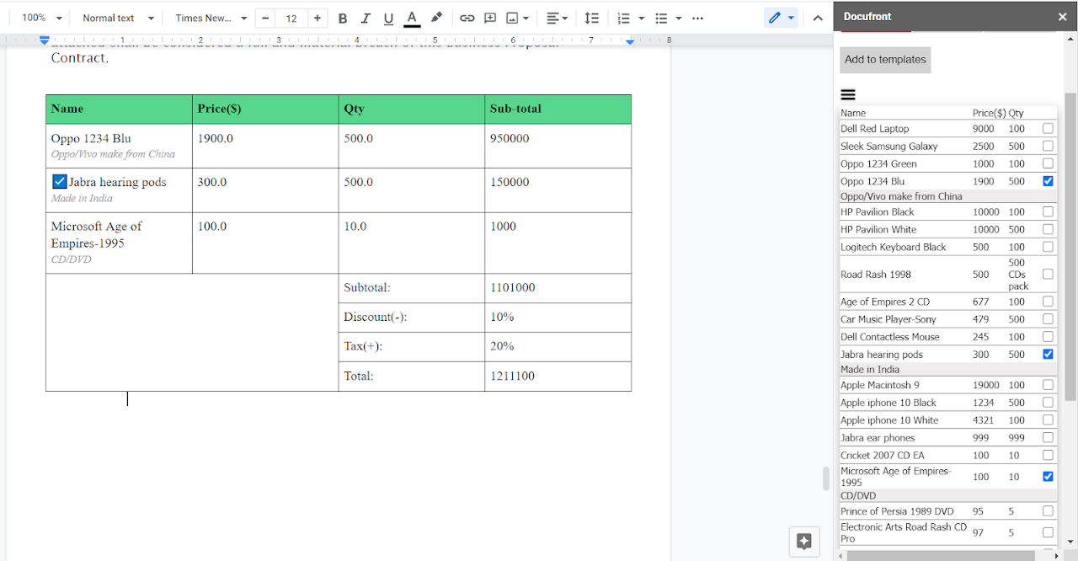
Task: Toggle underline formatting
Action: click(x=388, y=18)
